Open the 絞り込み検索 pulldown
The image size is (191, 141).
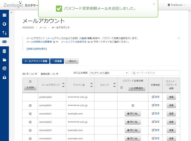[109, 73]
